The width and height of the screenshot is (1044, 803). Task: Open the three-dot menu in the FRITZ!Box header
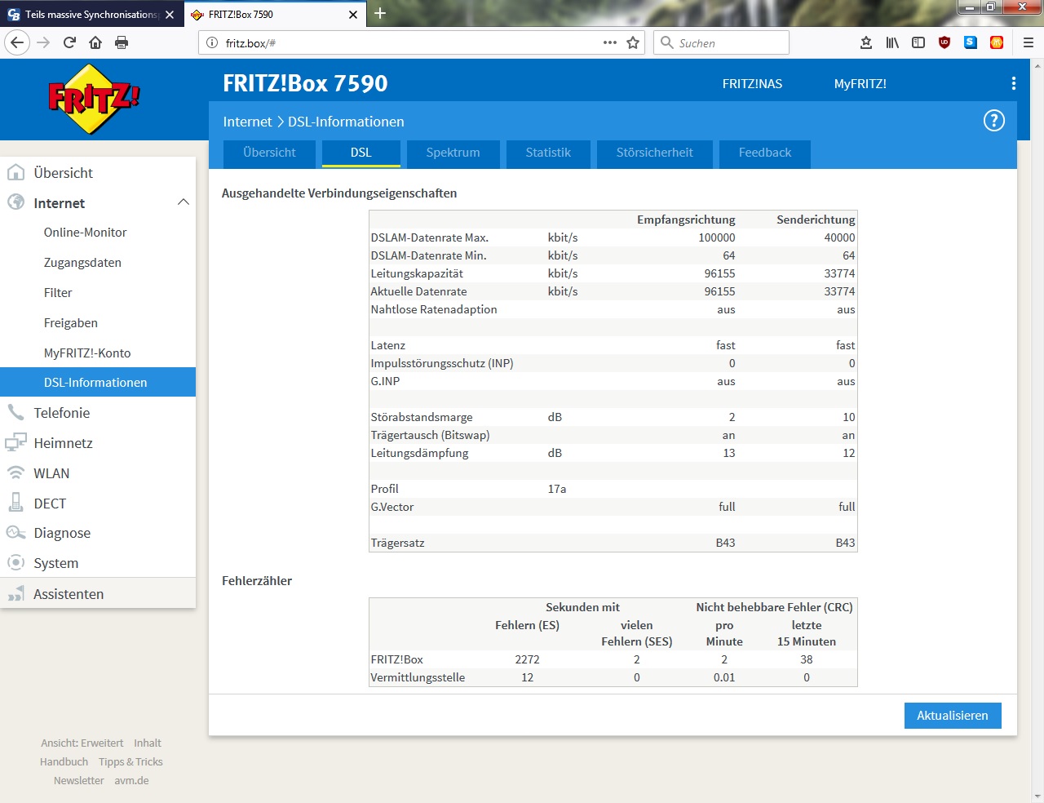point(1013,83)
